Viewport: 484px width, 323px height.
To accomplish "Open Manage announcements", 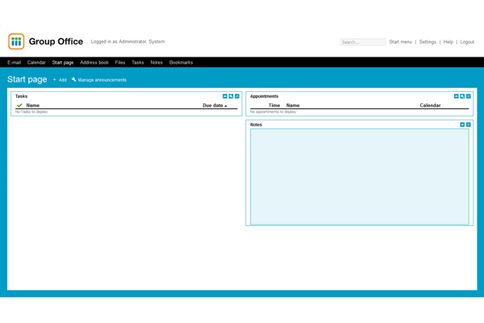I will coord(99,80).
